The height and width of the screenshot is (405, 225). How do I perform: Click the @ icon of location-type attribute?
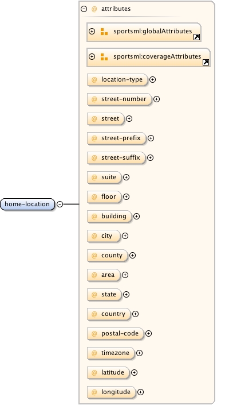coord(94,79)
